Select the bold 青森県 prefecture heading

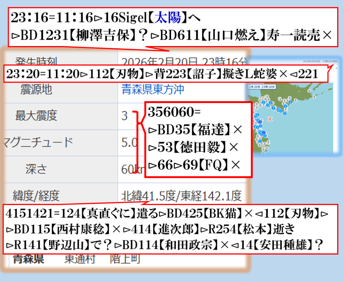pos(28,259)
